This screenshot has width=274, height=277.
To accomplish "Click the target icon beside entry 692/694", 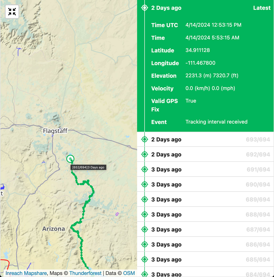I will [x=144, y=154].
